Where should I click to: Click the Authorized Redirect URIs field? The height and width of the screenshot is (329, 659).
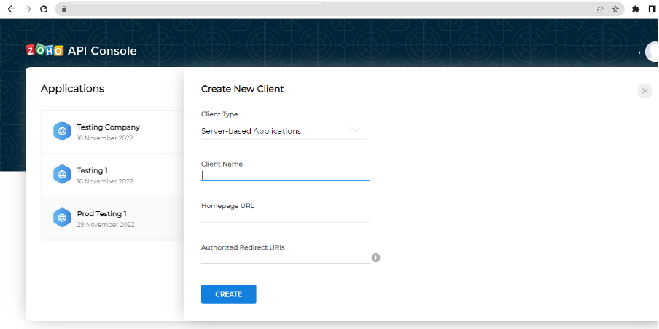(x=285, y=258)
